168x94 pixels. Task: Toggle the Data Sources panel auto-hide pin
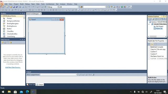[x=22, y=39]
